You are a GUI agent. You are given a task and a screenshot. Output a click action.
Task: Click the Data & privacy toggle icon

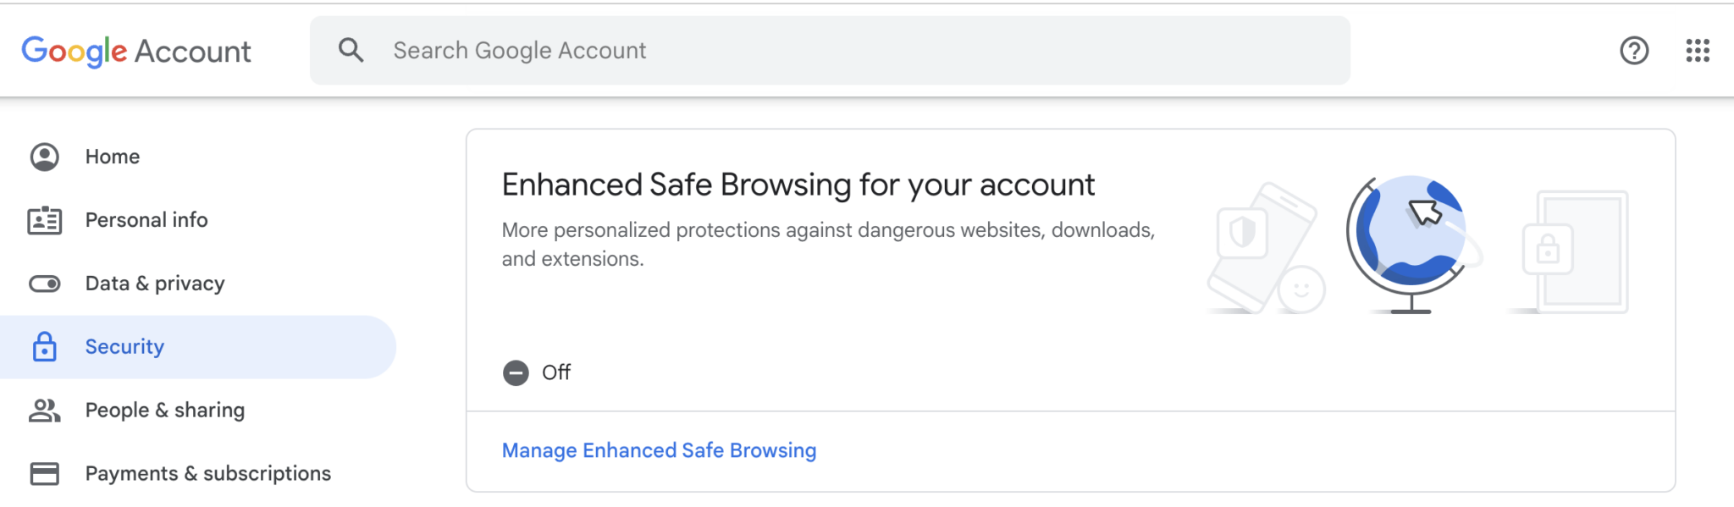(x=45, y=283)
